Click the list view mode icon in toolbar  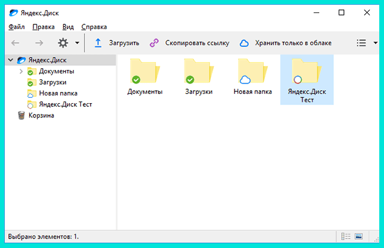click(x=361, y=43)
